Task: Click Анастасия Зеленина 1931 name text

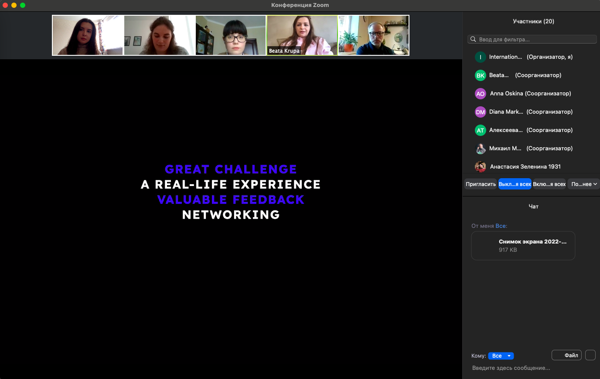Action: 525,166
